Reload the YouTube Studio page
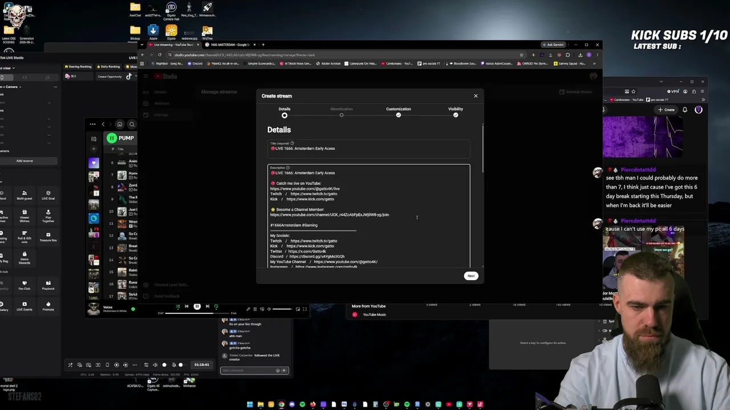730x410 pixels. click(160, 55)
